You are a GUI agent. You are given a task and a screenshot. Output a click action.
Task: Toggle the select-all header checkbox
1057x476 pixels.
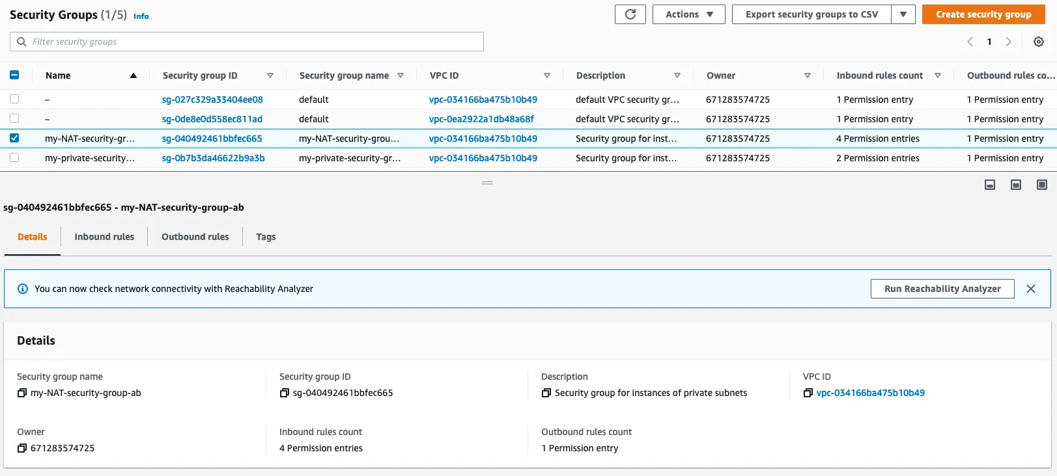pyautogui.click(x=14, y=75)
